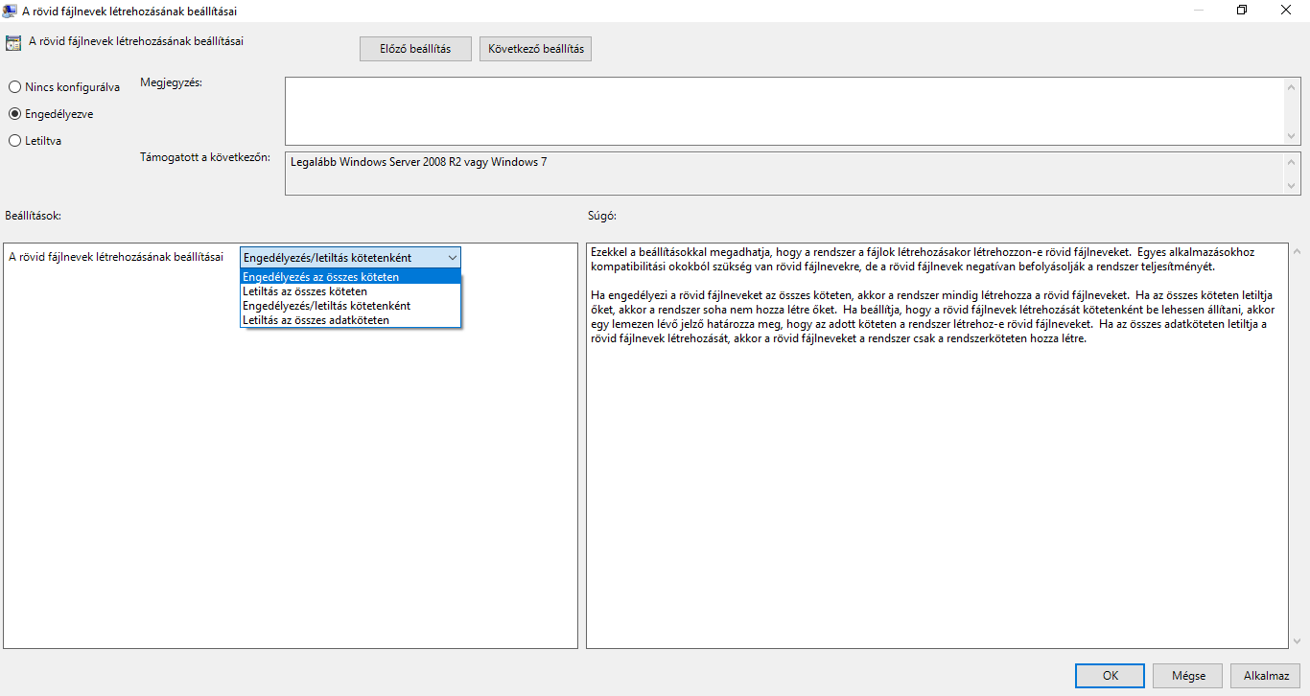Viewport: 1310px width, 696px height.
Task: Select the 'Engedélyezve' radio button
Action: (14, 114)
